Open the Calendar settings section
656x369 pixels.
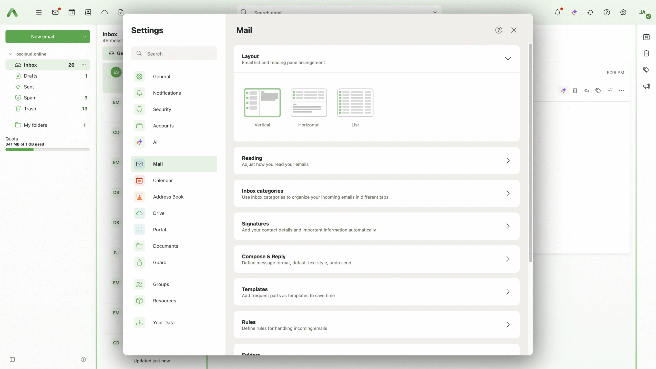pyautogui.click(x=163, y=180)
